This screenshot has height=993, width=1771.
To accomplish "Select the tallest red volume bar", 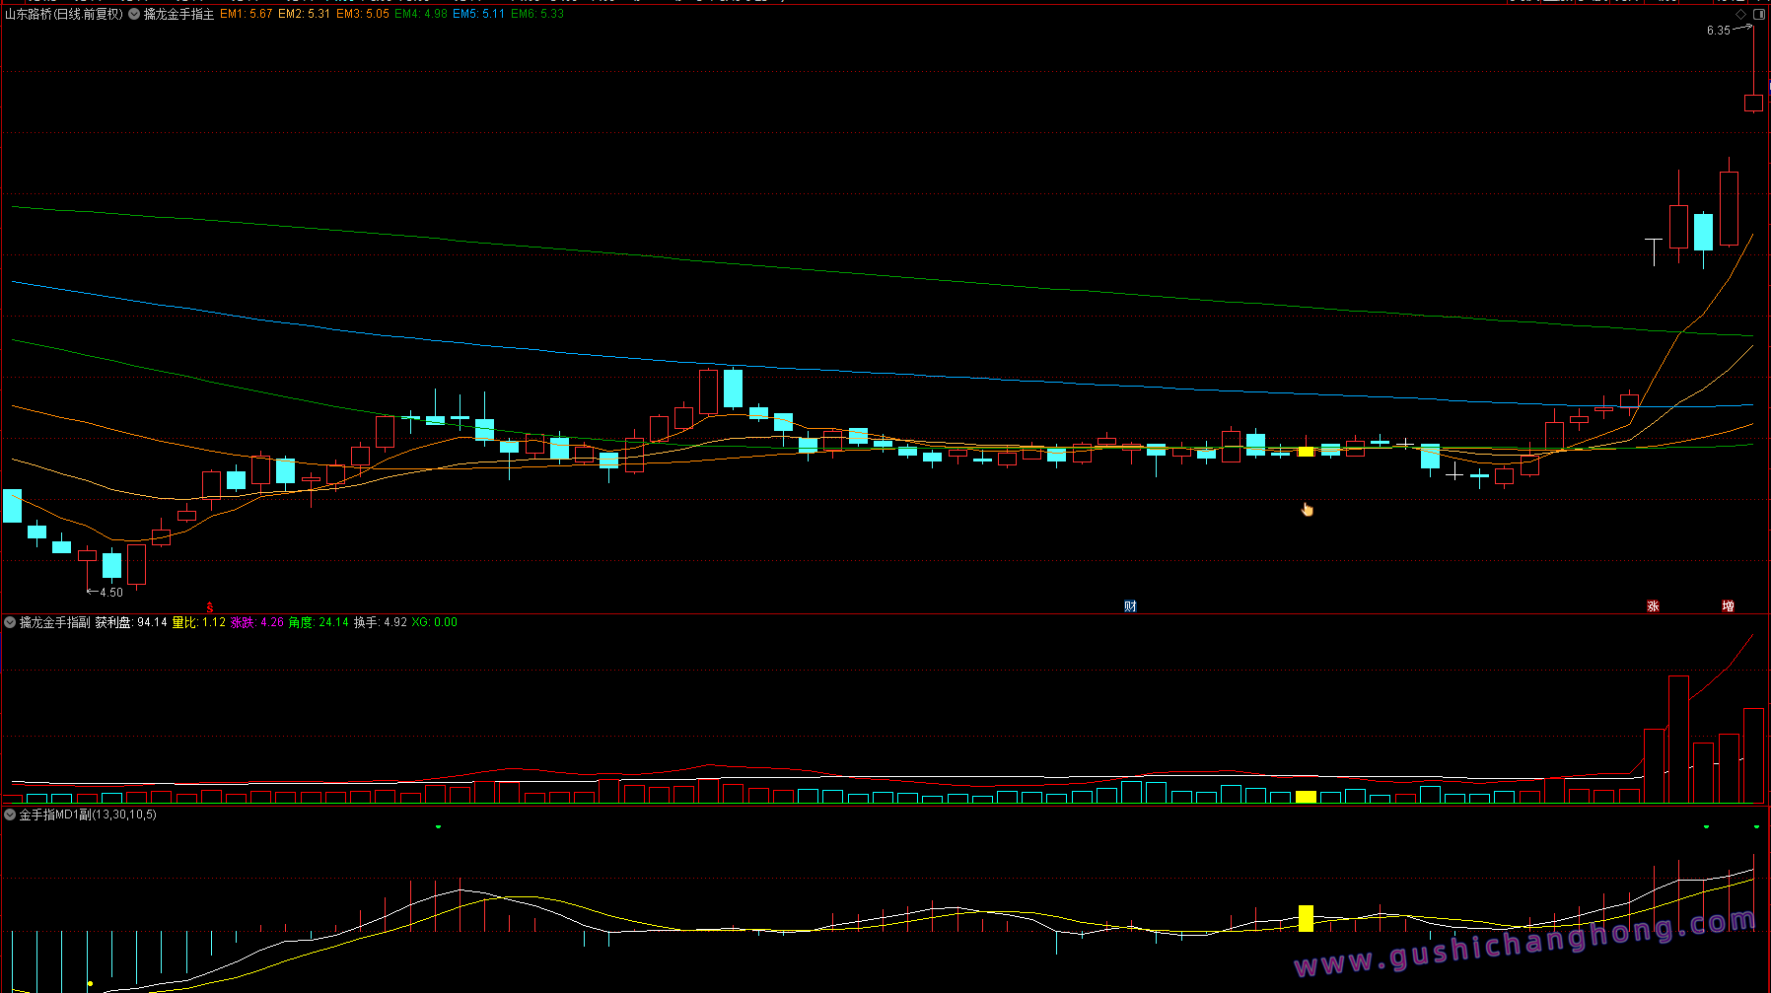I will click(x=1678, y=739).
